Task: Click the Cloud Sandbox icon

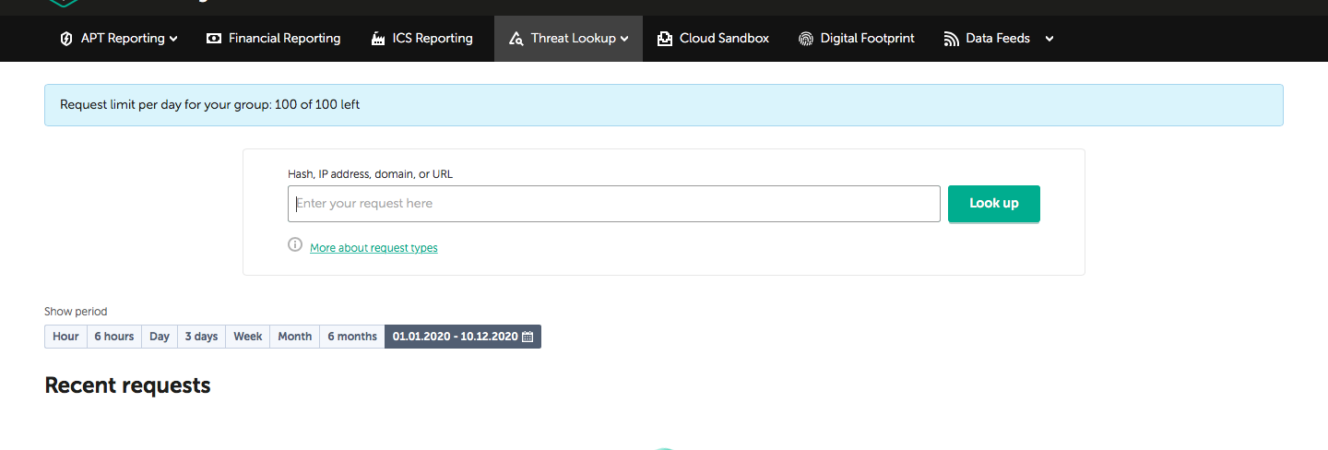Action: point(665,39)
